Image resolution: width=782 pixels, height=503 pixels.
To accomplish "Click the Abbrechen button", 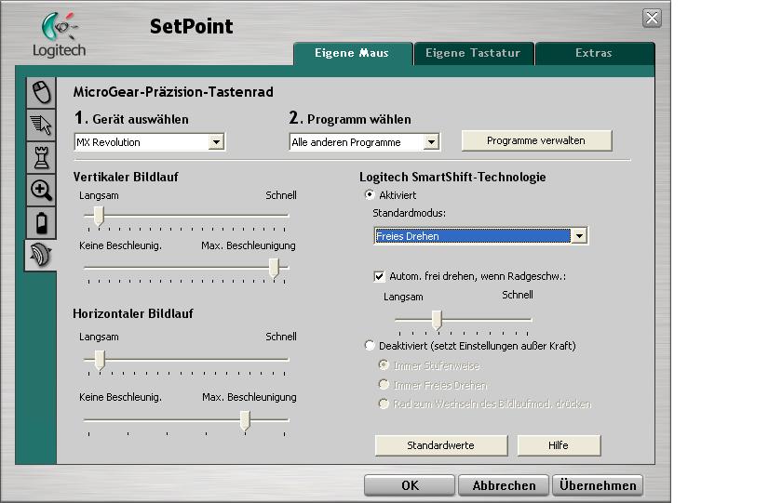I will pyautogui.click(x=504, y=485).
